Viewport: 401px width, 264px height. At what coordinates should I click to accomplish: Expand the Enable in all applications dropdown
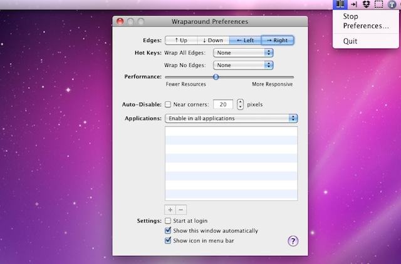pos(231,118)
